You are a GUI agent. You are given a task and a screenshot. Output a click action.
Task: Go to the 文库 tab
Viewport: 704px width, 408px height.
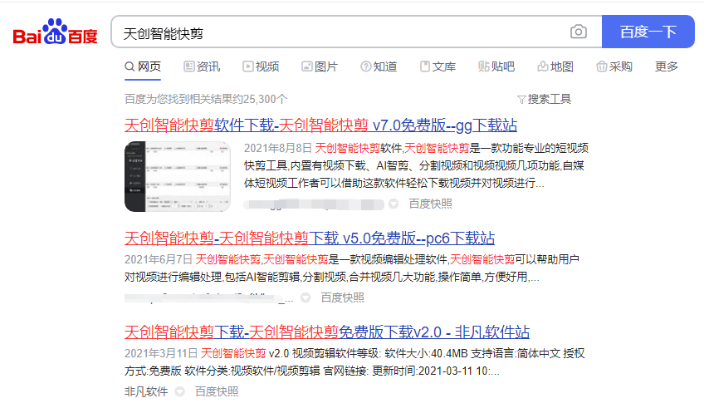click(438, 67)
